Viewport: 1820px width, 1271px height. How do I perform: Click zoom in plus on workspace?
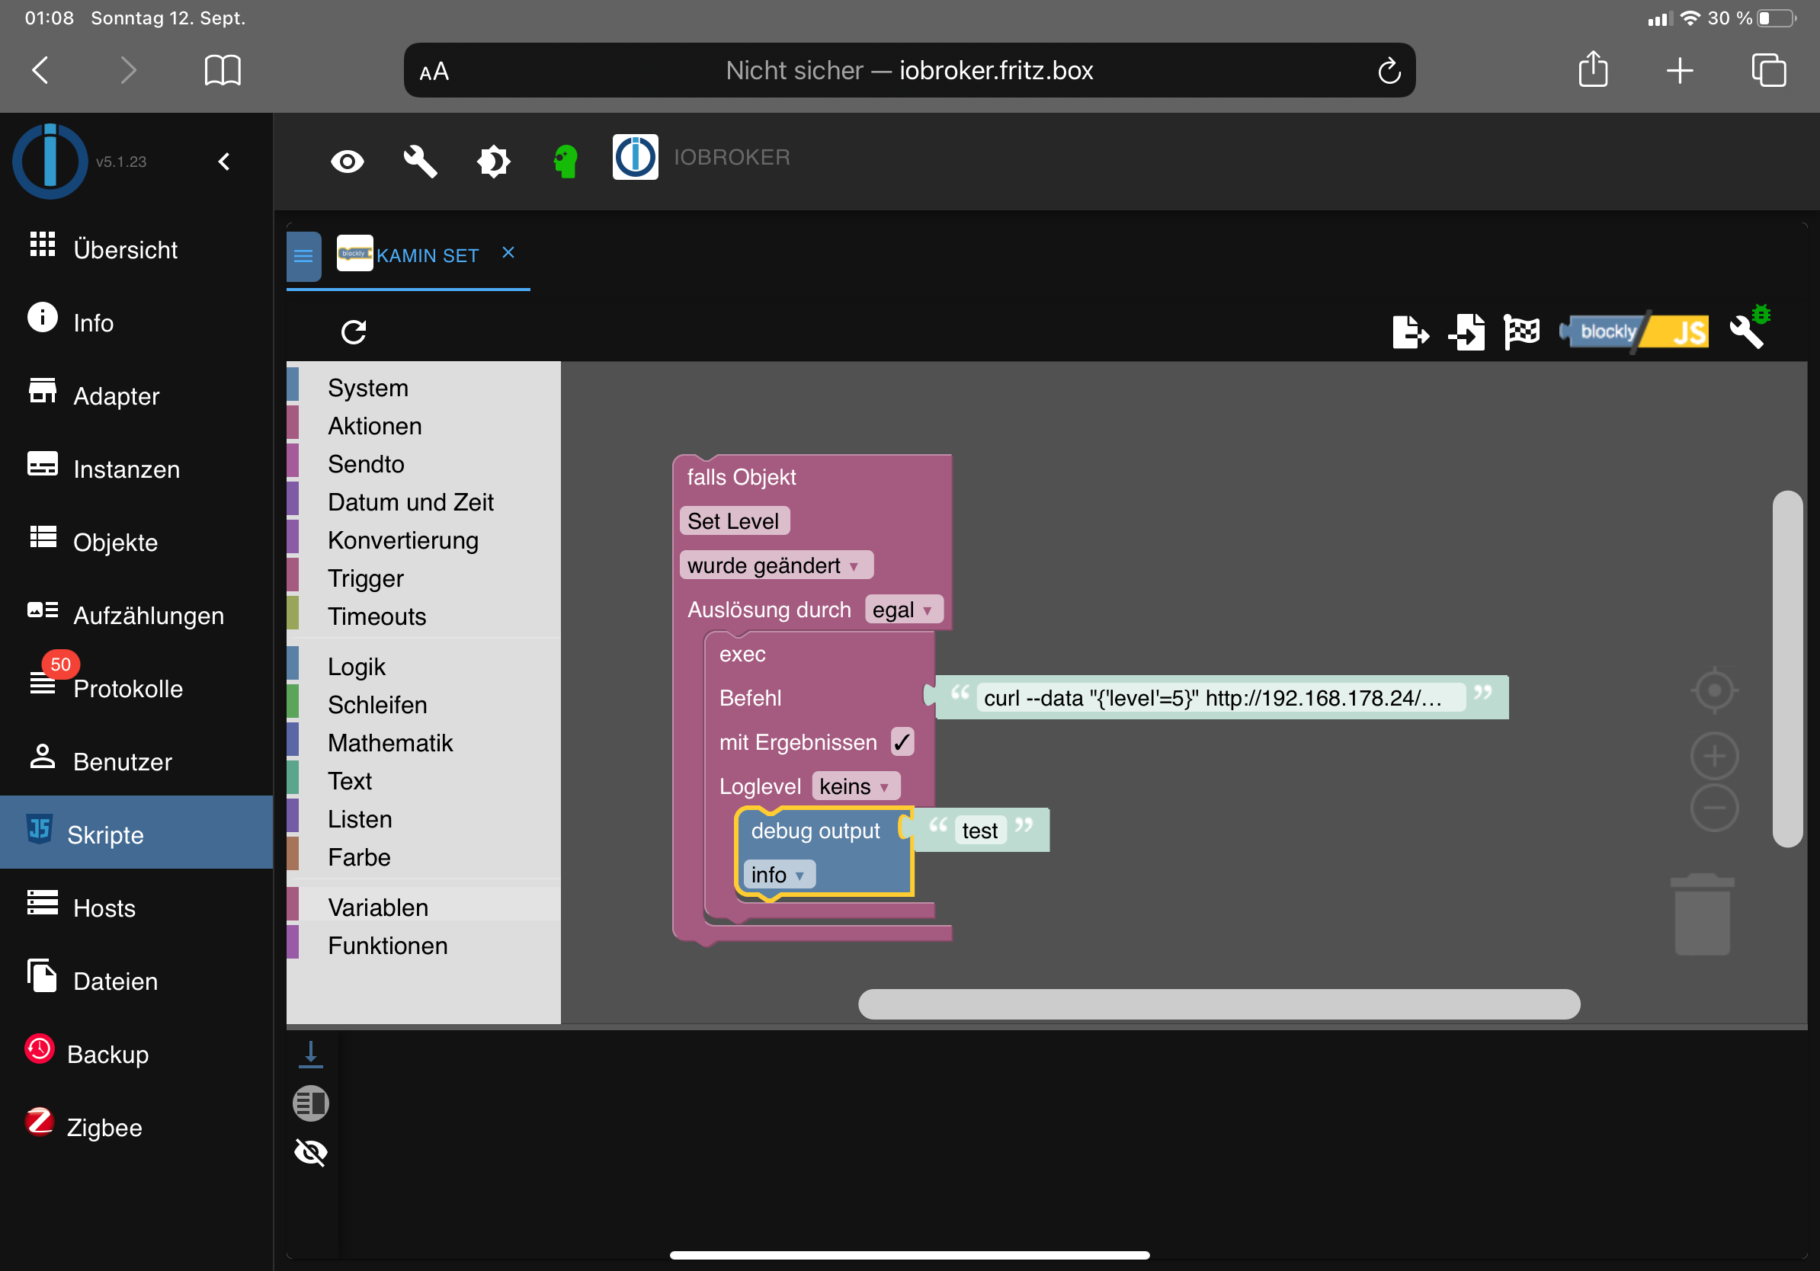(x=1714, y=756)
